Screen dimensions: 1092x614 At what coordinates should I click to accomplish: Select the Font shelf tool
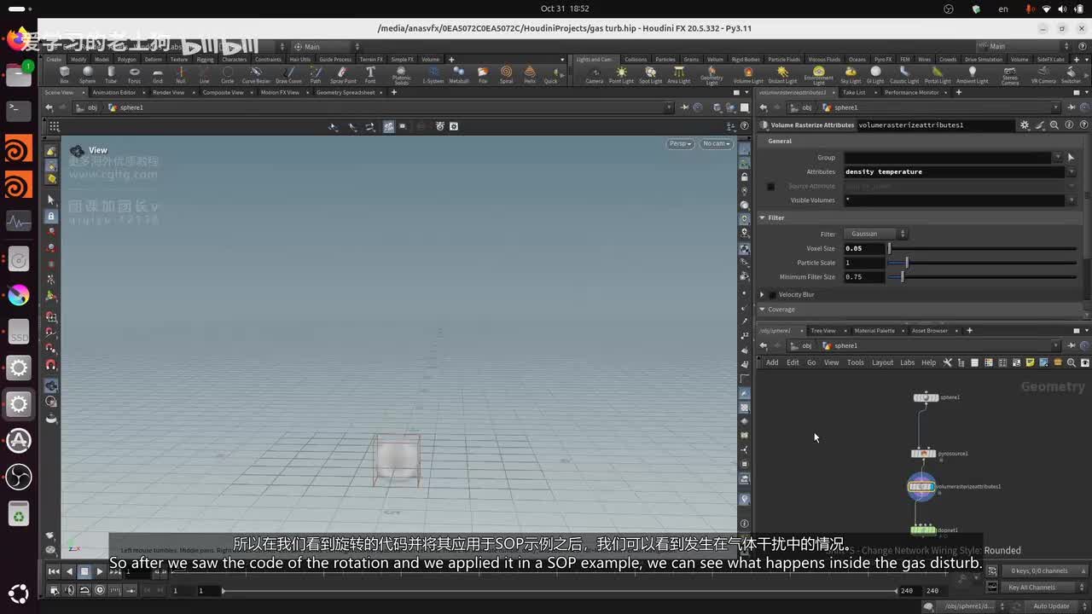click(370, 75)
